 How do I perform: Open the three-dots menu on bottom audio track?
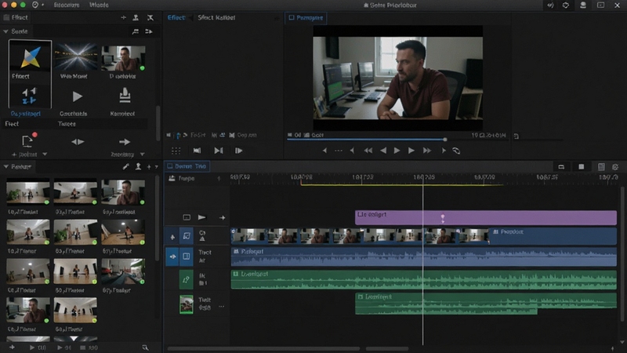tap(221, 307)
